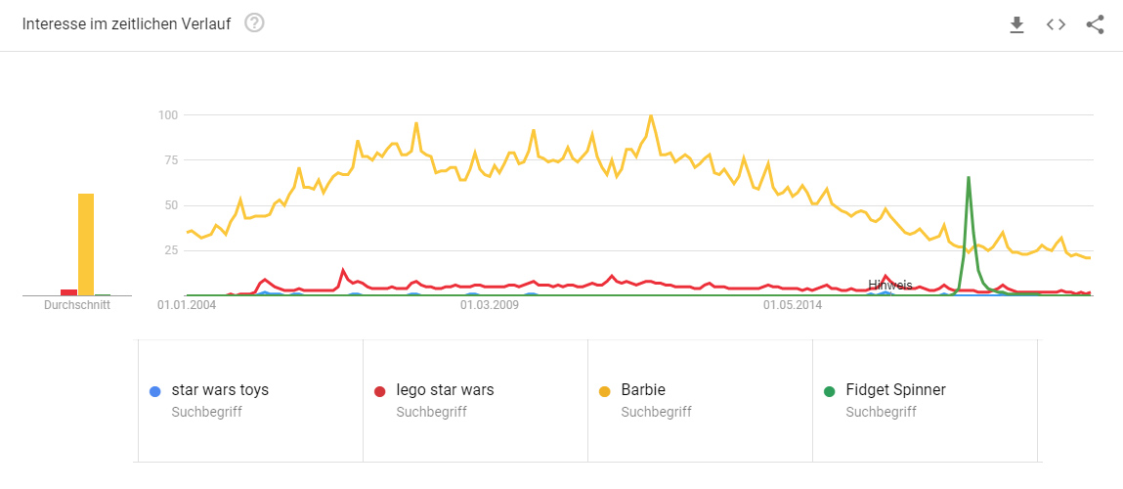
Task: Click the 01.03.2009 date axis label
Action: [x=489, y=306]
